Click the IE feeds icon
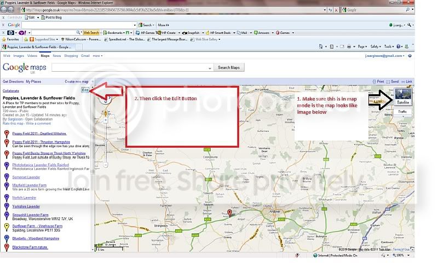This screenshot has width=438, height=277. [332, 47]
